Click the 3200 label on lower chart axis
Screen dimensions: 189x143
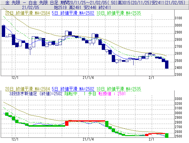[178, 104]
